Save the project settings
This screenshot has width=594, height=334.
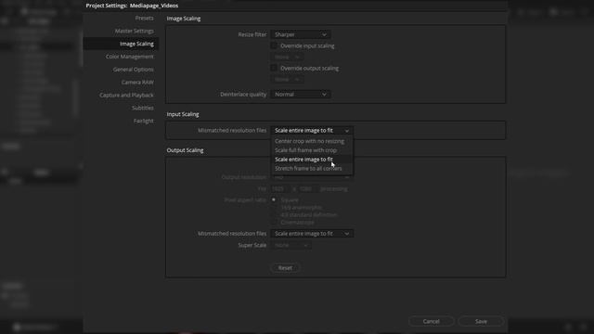pos(481,322)
